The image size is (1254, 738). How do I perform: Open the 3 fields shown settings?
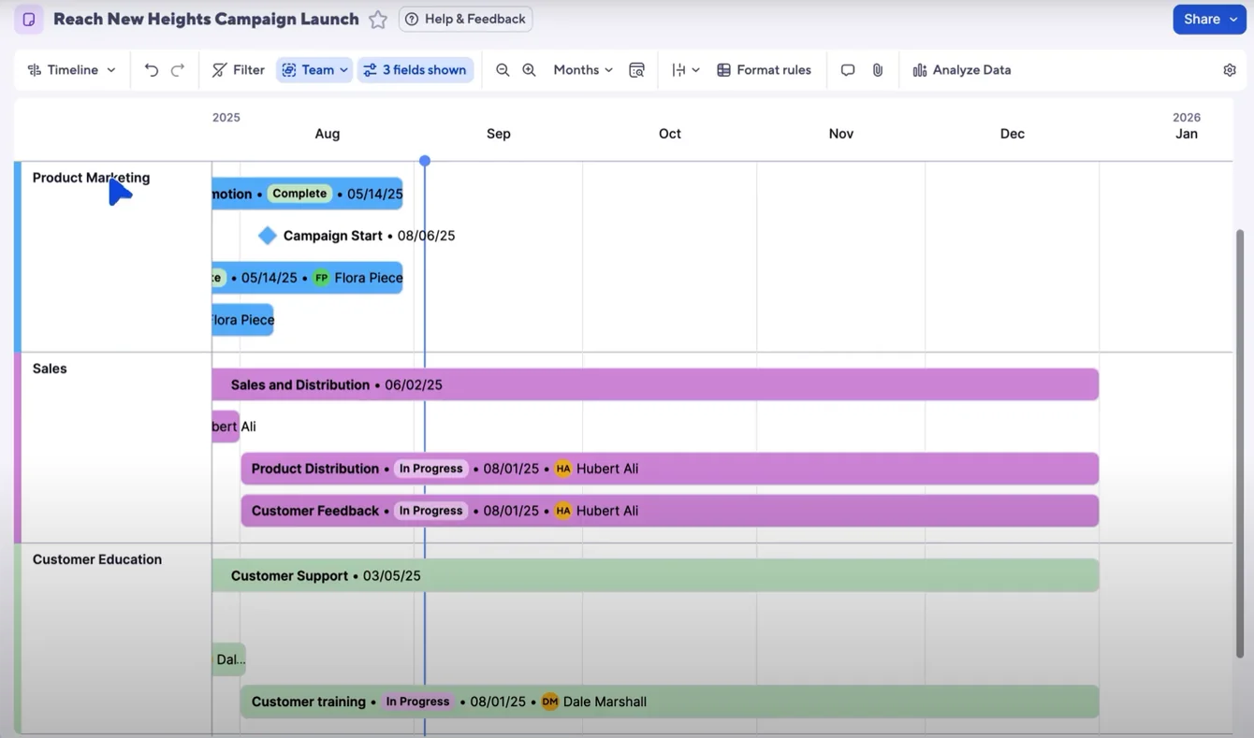(416, 70)
